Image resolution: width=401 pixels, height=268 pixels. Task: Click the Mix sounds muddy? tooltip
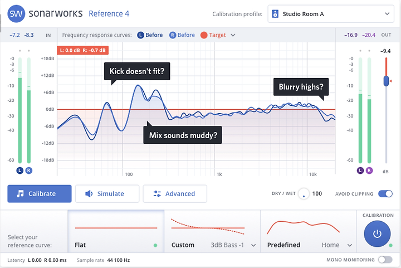click(183, 135)
